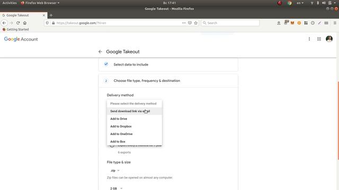Click in the Firefox Search field
This screenshot has height=190, width=339.
230,23
